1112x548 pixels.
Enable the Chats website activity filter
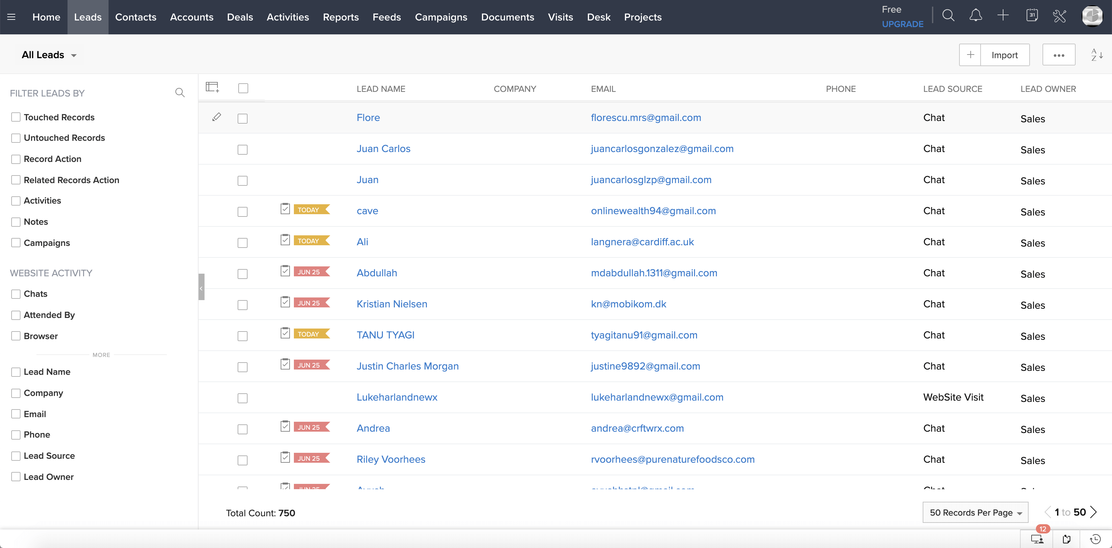tap(16, 294)
